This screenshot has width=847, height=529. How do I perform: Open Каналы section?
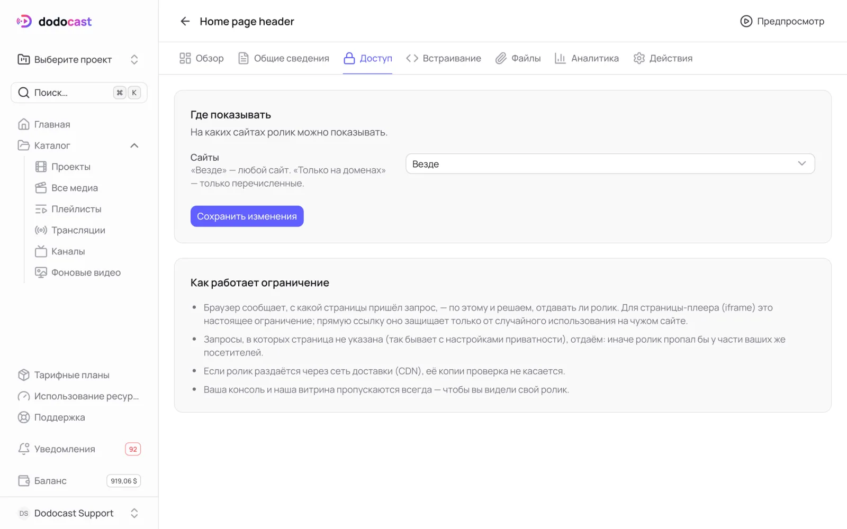click(x=87, y=251)
